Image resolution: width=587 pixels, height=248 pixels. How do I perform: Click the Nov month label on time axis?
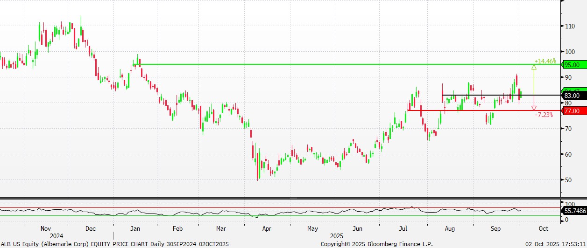[x=46, y=229]
